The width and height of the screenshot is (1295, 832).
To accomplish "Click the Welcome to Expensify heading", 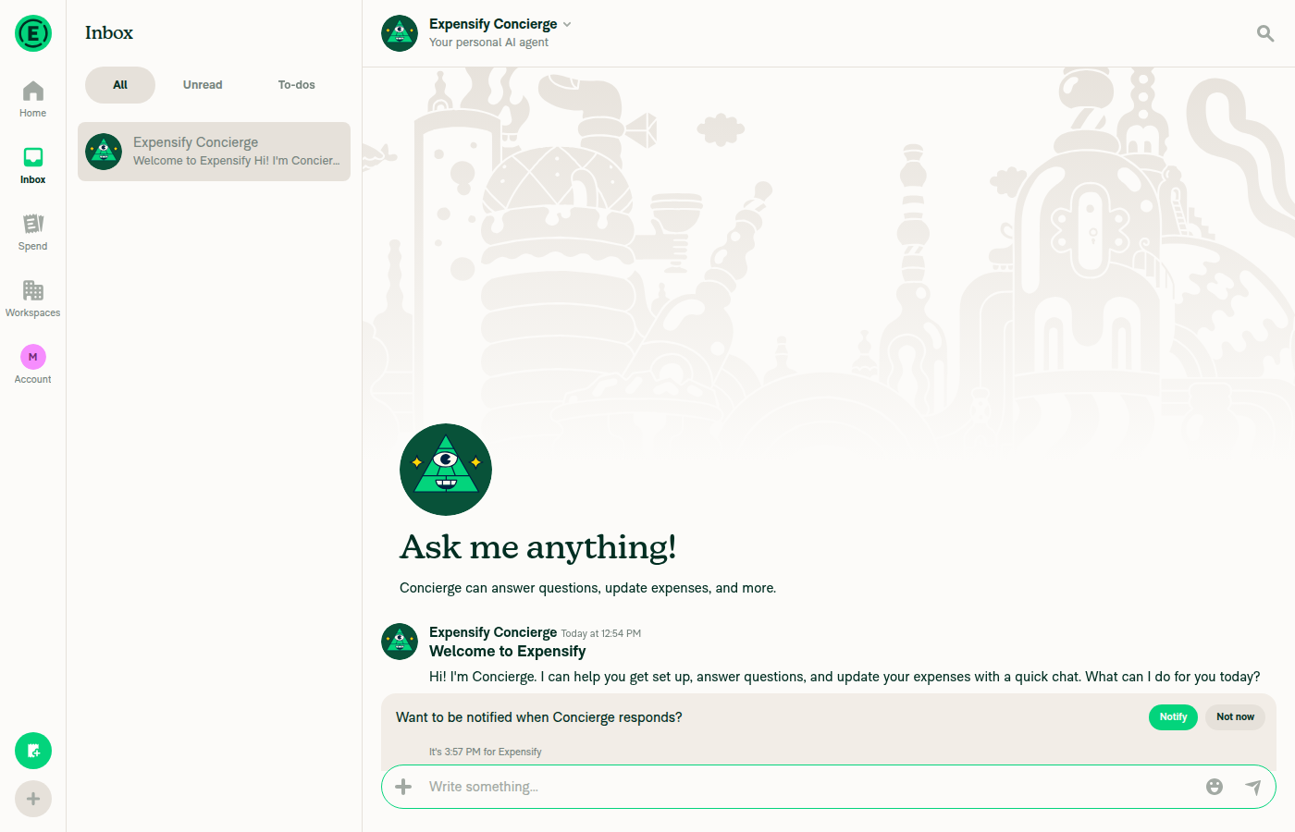I will 508,652.
